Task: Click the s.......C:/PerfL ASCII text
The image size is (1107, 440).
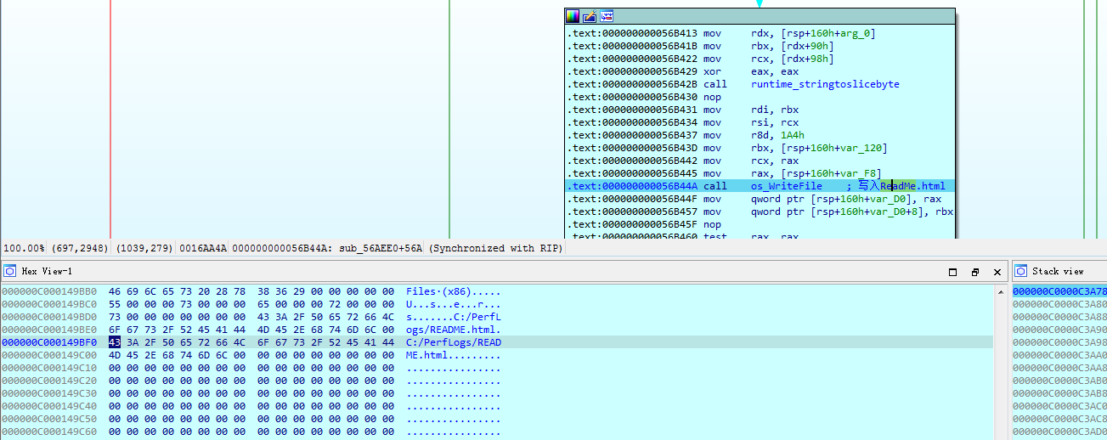Action: tap(454, 316)
